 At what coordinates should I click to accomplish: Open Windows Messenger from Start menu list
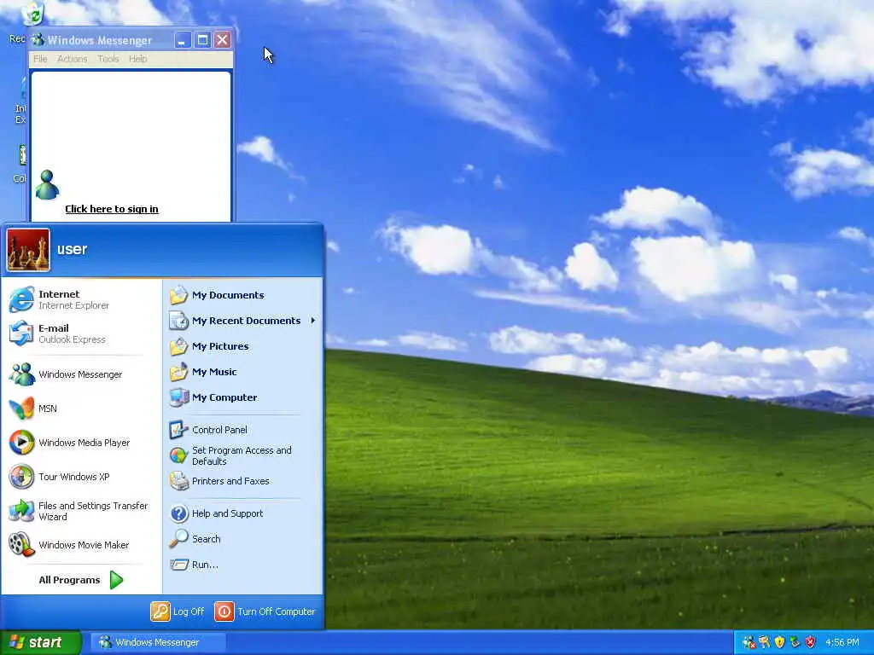click(81, 374)
